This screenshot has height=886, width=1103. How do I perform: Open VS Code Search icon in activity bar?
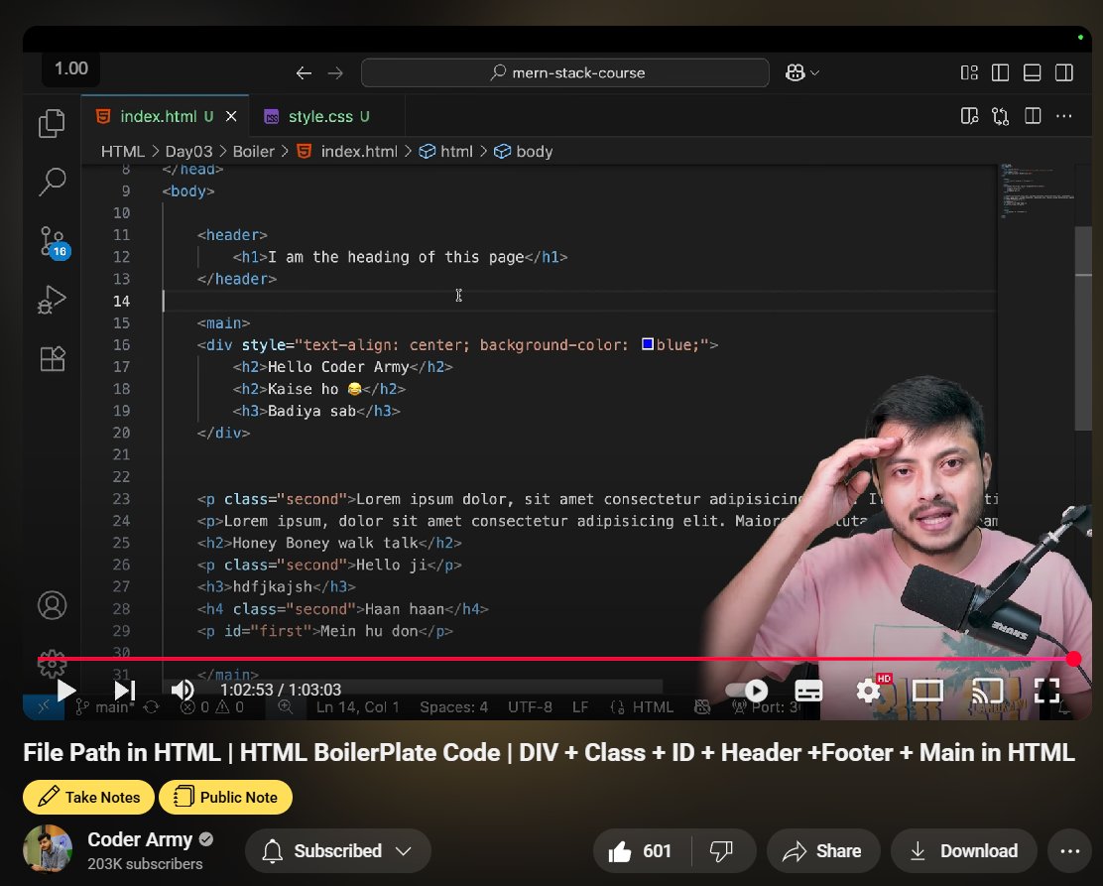tap(52, 182)
